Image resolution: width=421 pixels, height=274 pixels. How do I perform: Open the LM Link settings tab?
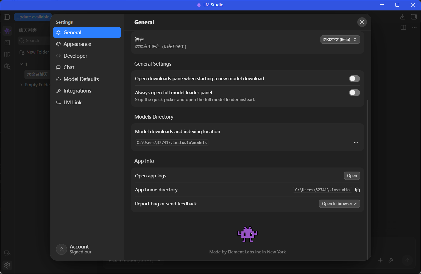point(87,102)
